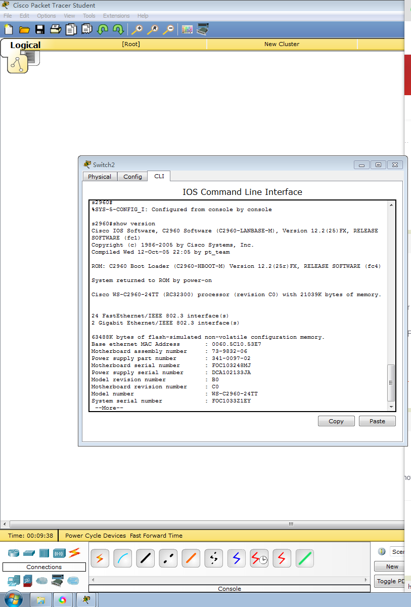Click the CLI scrollbar down arrow
The width and height of the screenshot is (411, 607).
[391, 407]
